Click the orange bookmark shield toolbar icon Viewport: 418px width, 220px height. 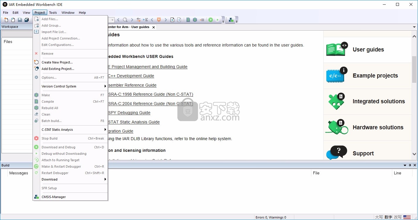159,20
